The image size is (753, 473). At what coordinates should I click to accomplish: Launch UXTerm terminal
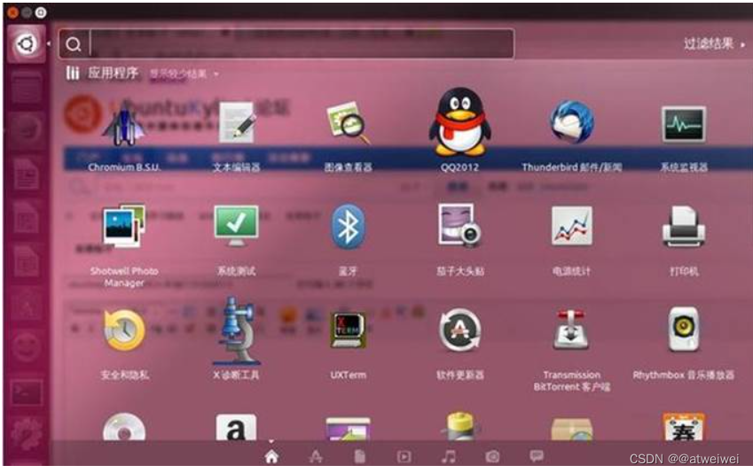[x=349, y=330]
